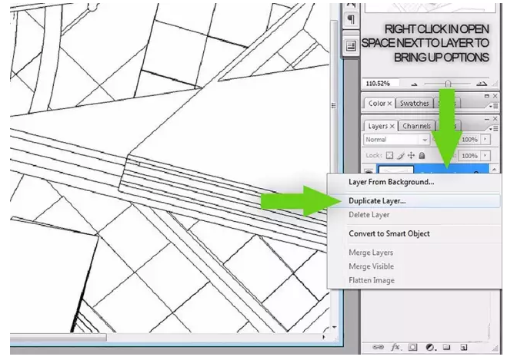This screenshot has height=360, width=507.
Task: Toggle lock position
Action: [x=411, y=156]
